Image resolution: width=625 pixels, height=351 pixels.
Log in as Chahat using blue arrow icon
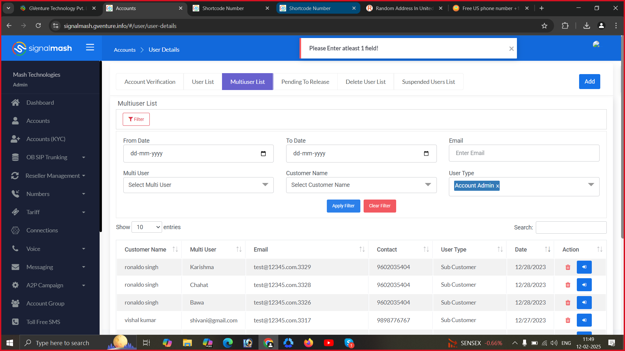click(x=584, y=285)
